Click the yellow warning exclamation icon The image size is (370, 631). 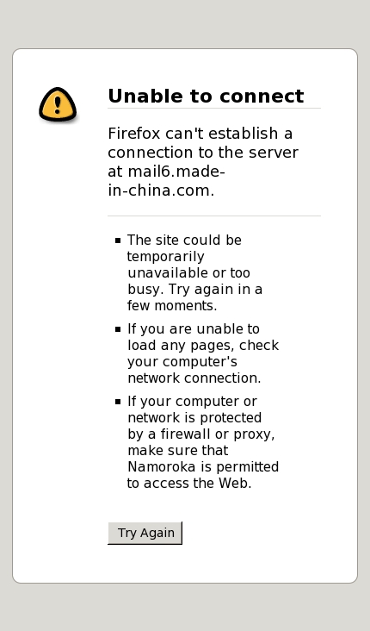click(x=58, y=104)
